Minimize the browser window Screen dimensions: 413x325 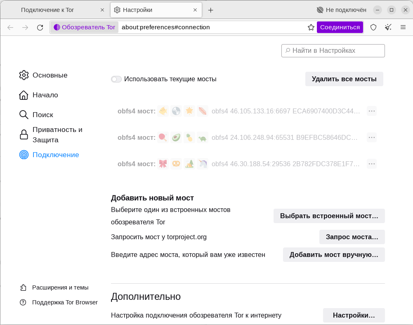pyautogui.click(x=378, y=10)
